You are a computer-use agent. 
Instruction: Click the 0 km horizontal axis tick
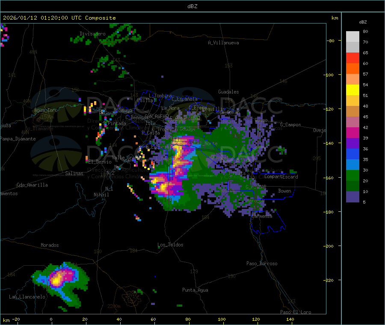click(x=51, y=319)
